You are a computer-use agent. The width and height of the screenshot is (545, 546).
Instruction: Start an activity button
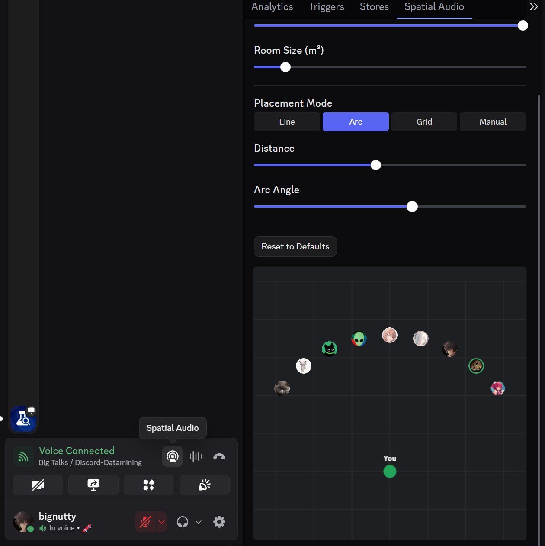coord(149,485)
